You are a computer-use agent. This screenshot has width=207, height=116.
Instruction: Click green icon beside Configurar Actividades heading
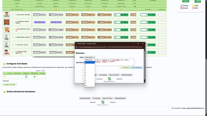point(4,64)
